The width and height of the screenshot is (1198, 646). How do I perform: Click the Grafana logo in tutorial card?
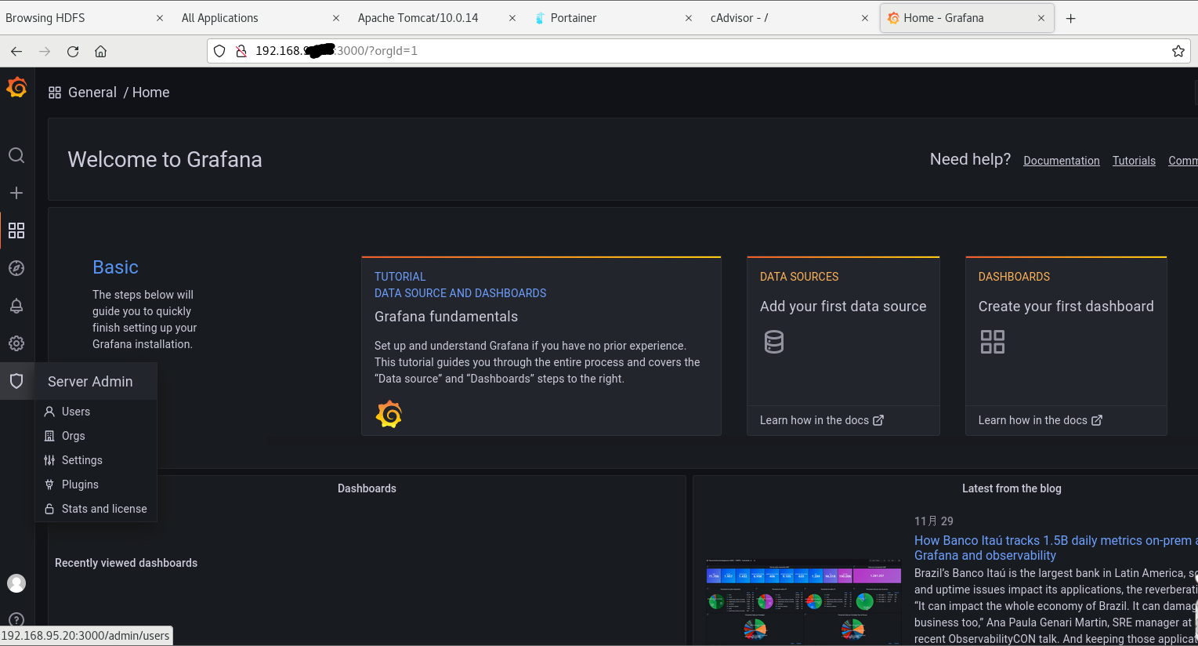[x=389, y=414]
